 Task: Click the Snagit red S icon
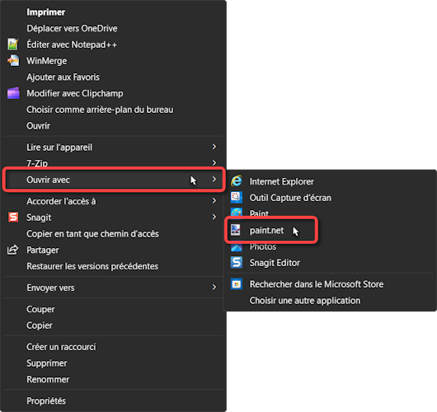coord(13,217)
